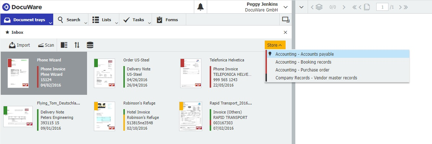
Task: Open the database stack icon
Action: point(90,45)
